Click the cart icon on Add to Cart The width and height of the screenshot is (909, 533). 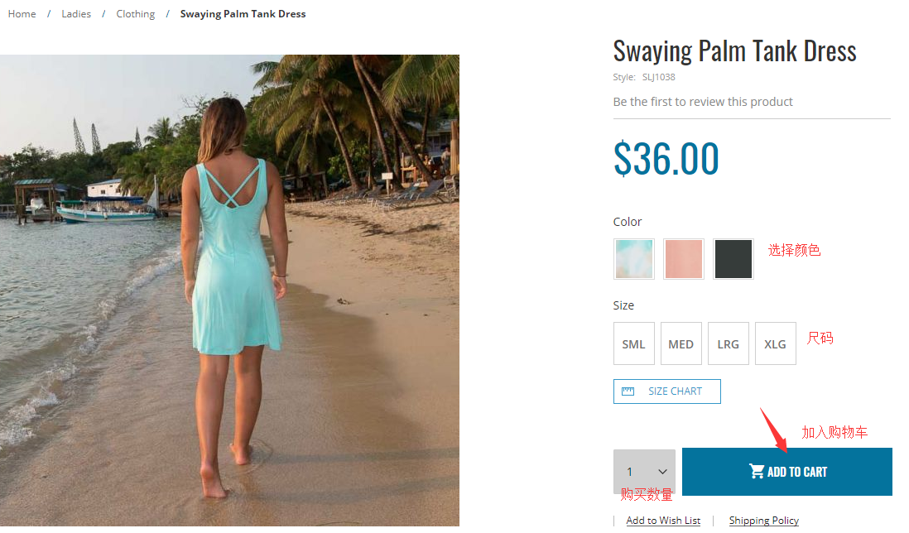(757, 472)
